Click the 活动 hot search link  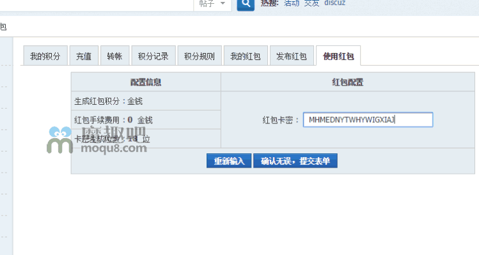tap(292, 3)
